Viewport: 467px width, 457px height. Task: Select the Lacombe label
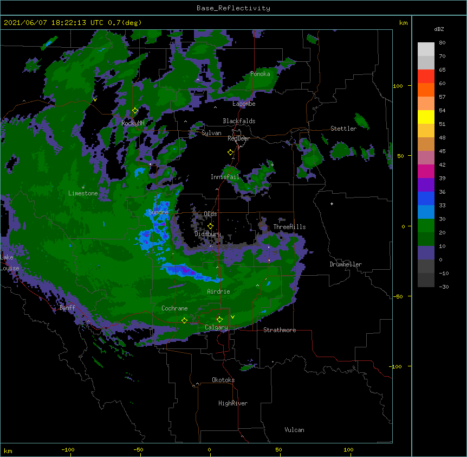click(244, 104)
